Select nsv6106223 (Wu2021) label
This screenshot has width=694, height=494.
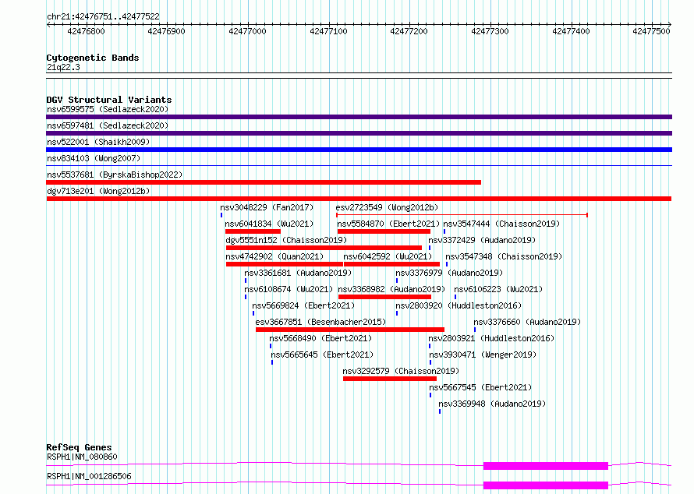click(498, 289)
